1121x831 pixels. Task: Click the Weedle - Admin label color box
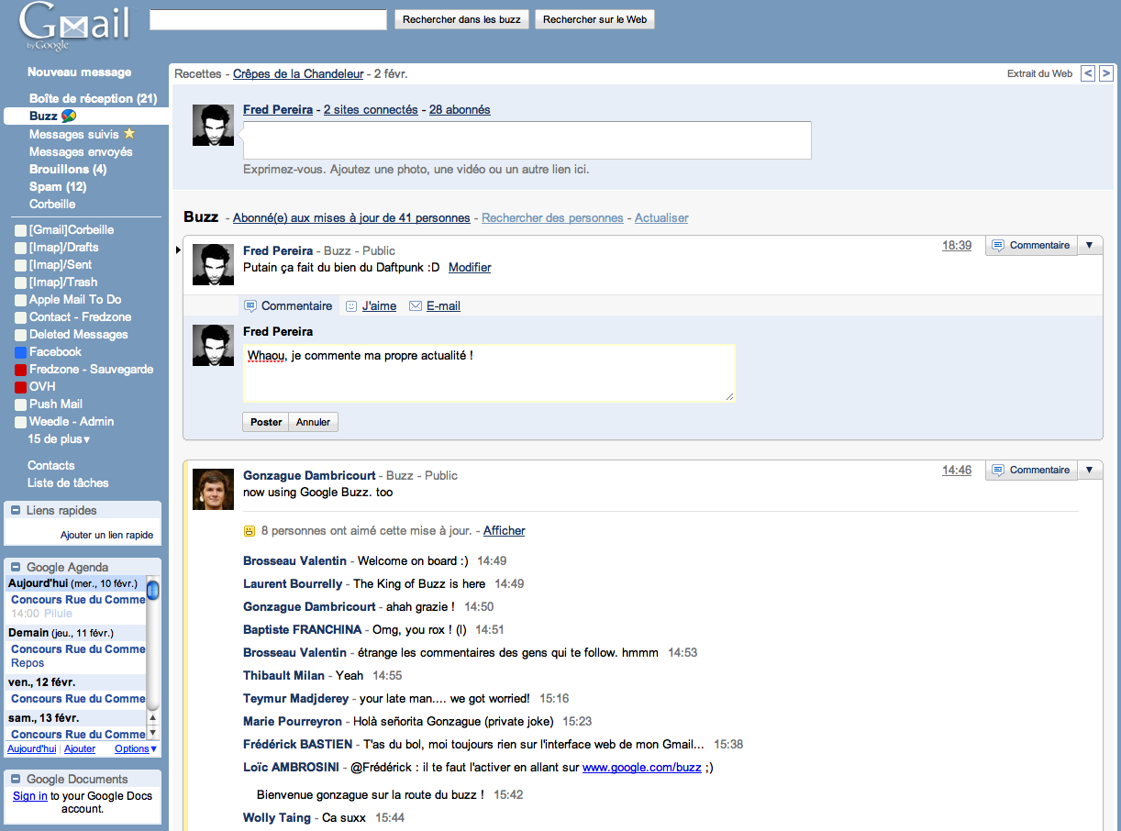(21, 422)
